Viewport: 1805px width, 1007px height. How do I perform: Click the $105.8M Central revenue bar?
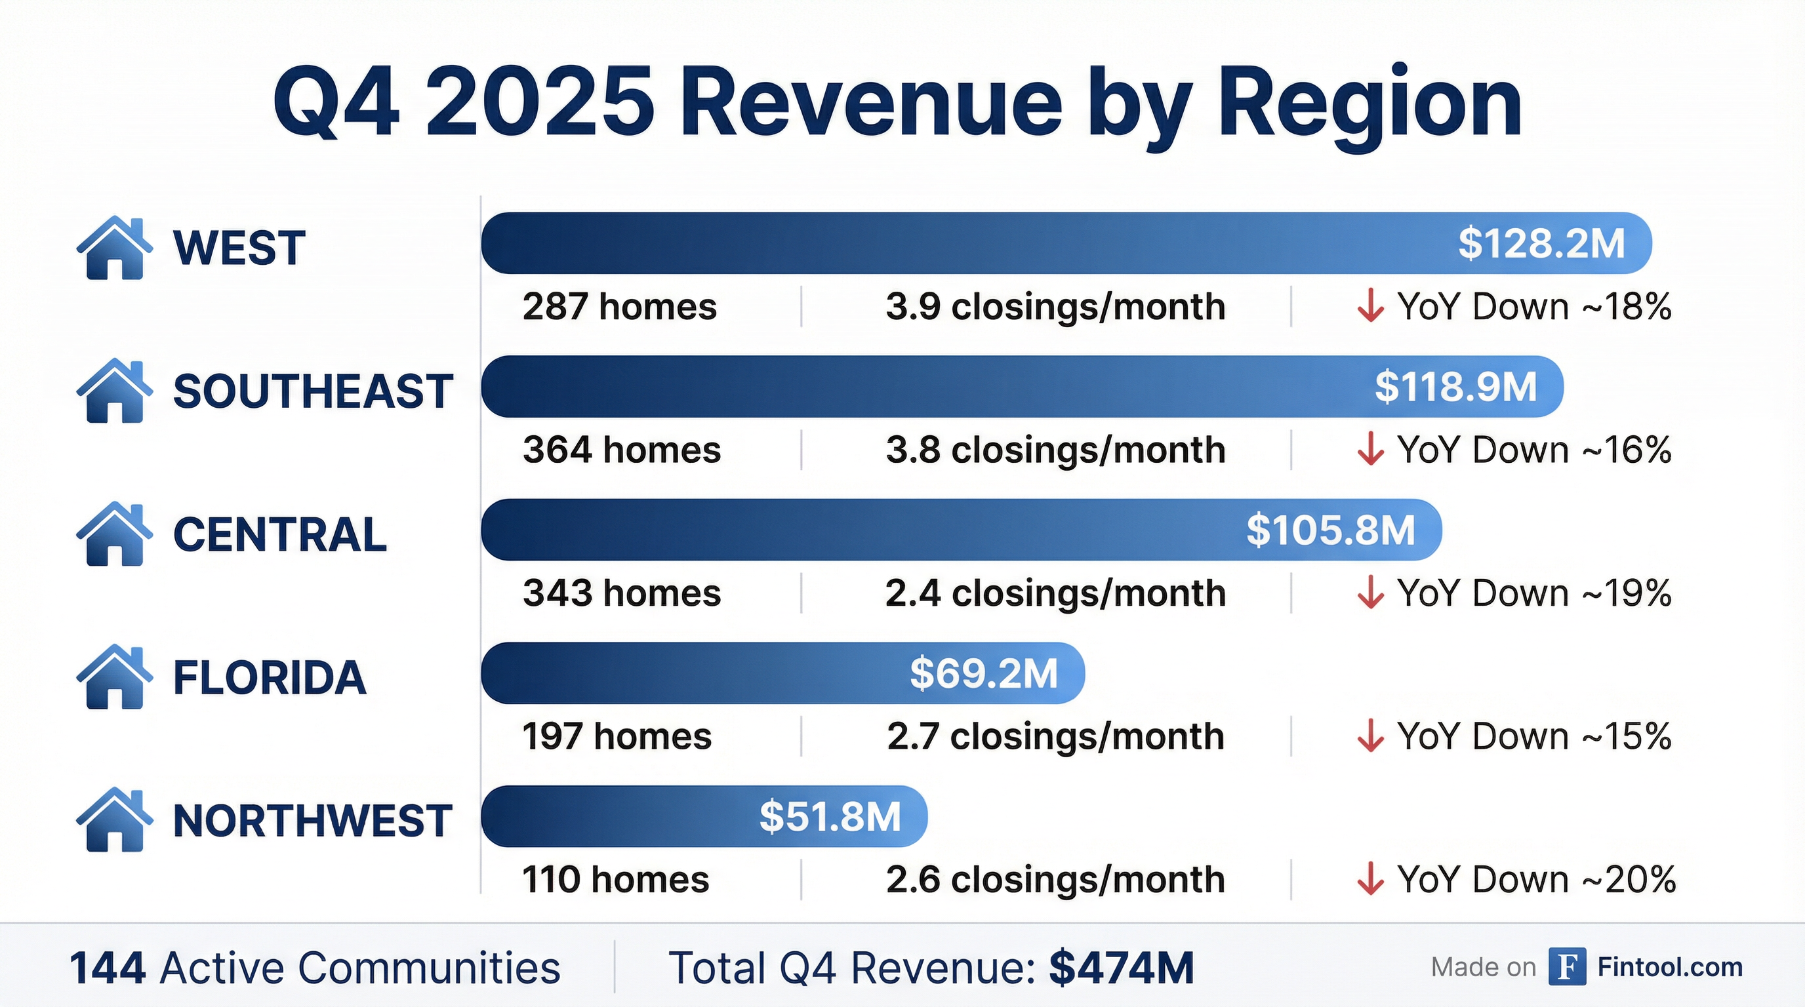961,530
